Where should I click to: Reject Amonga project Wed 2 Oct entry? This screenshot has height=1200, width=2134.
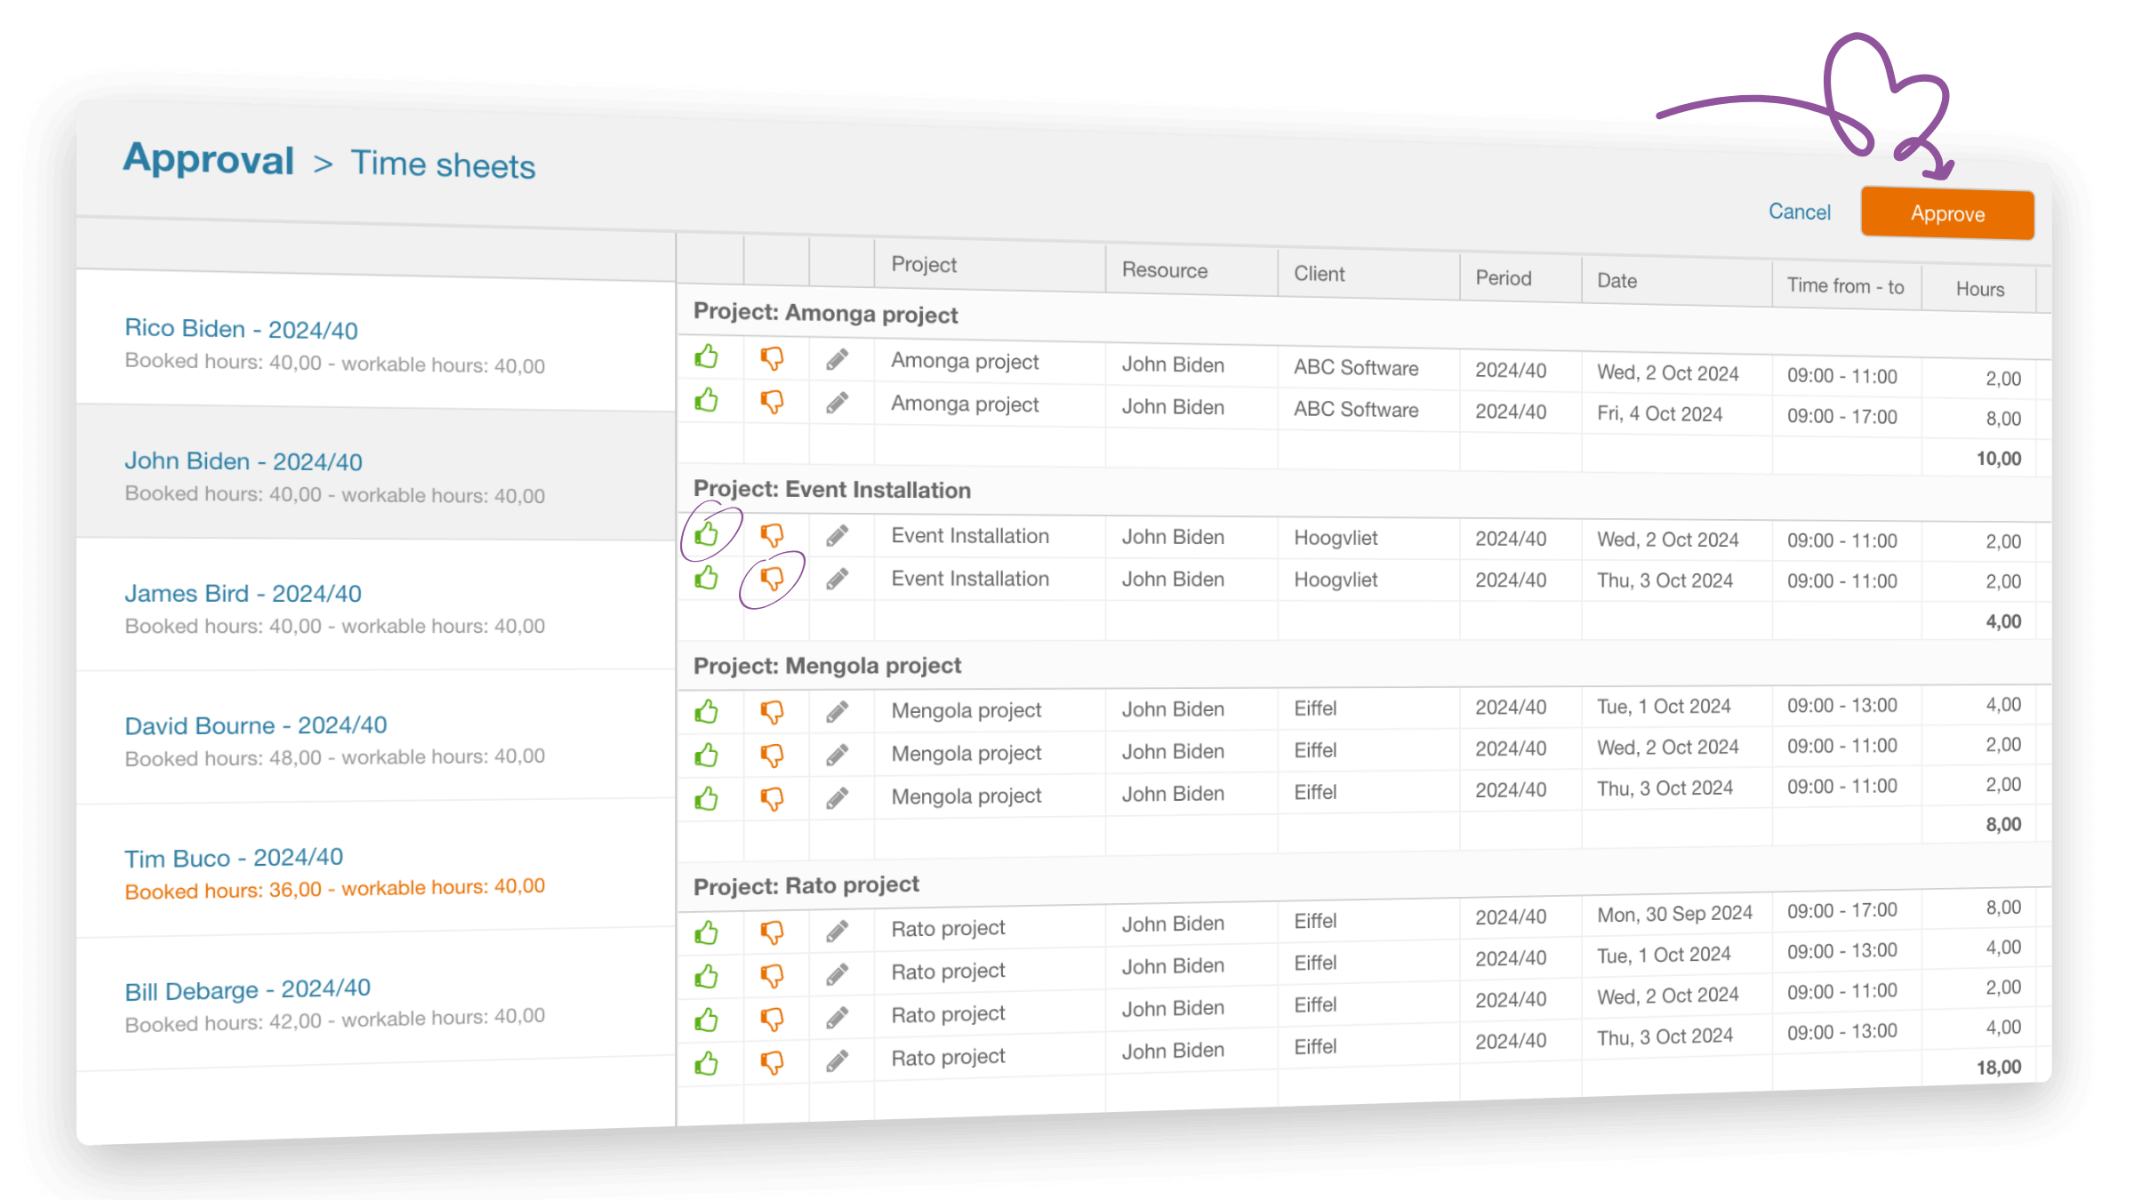(772, 358)
